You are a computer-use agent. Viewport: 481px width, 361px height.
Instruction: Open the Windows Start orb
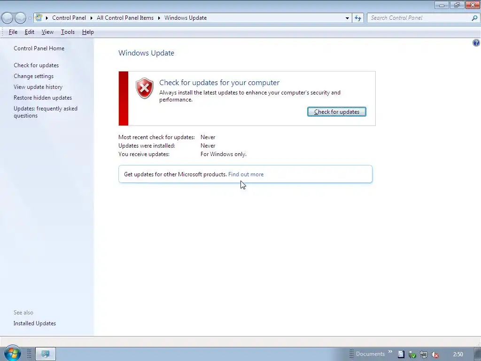tap(12, 353)
